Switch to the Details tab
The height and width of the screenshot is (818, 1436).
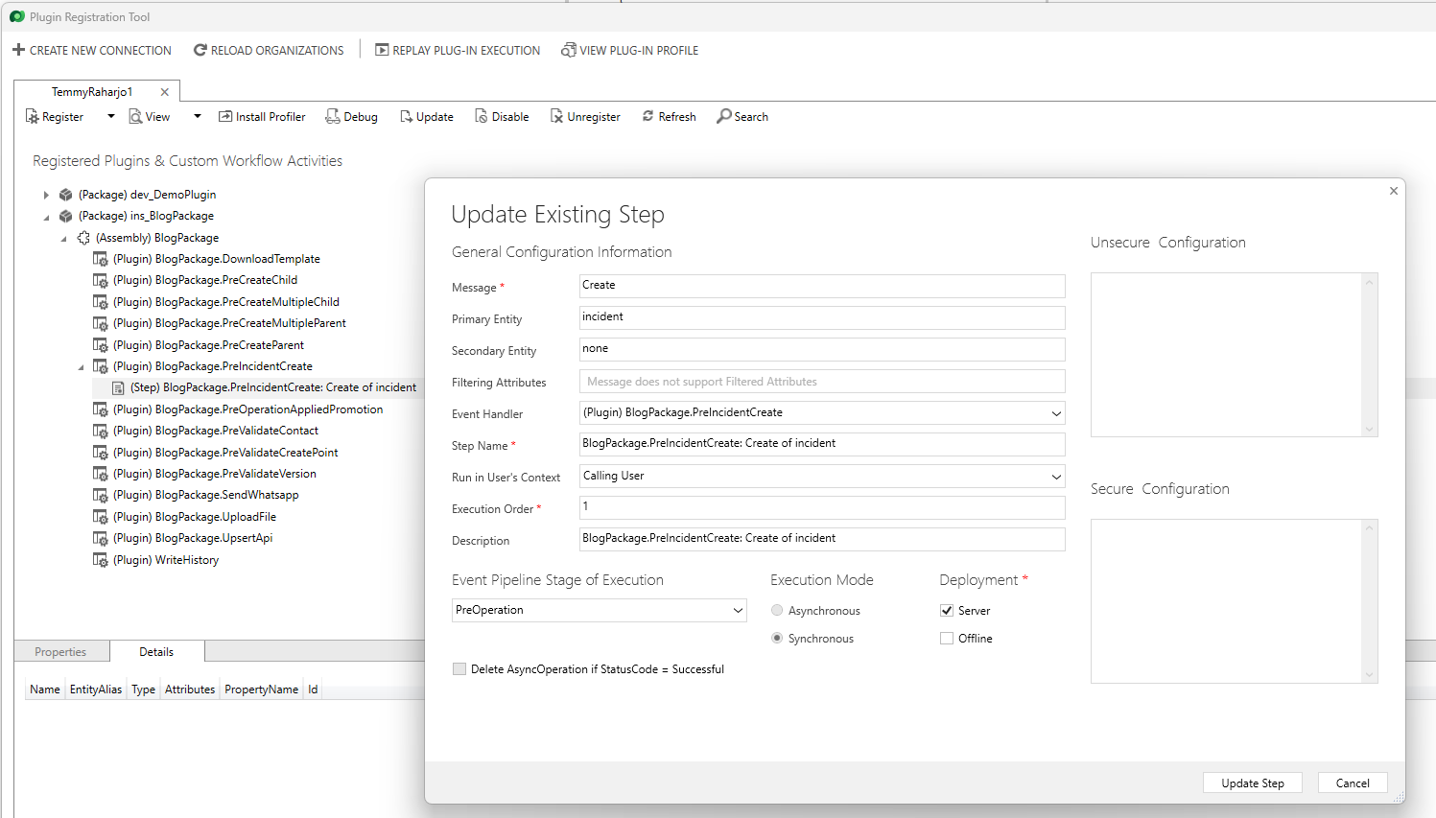point(156,652)
